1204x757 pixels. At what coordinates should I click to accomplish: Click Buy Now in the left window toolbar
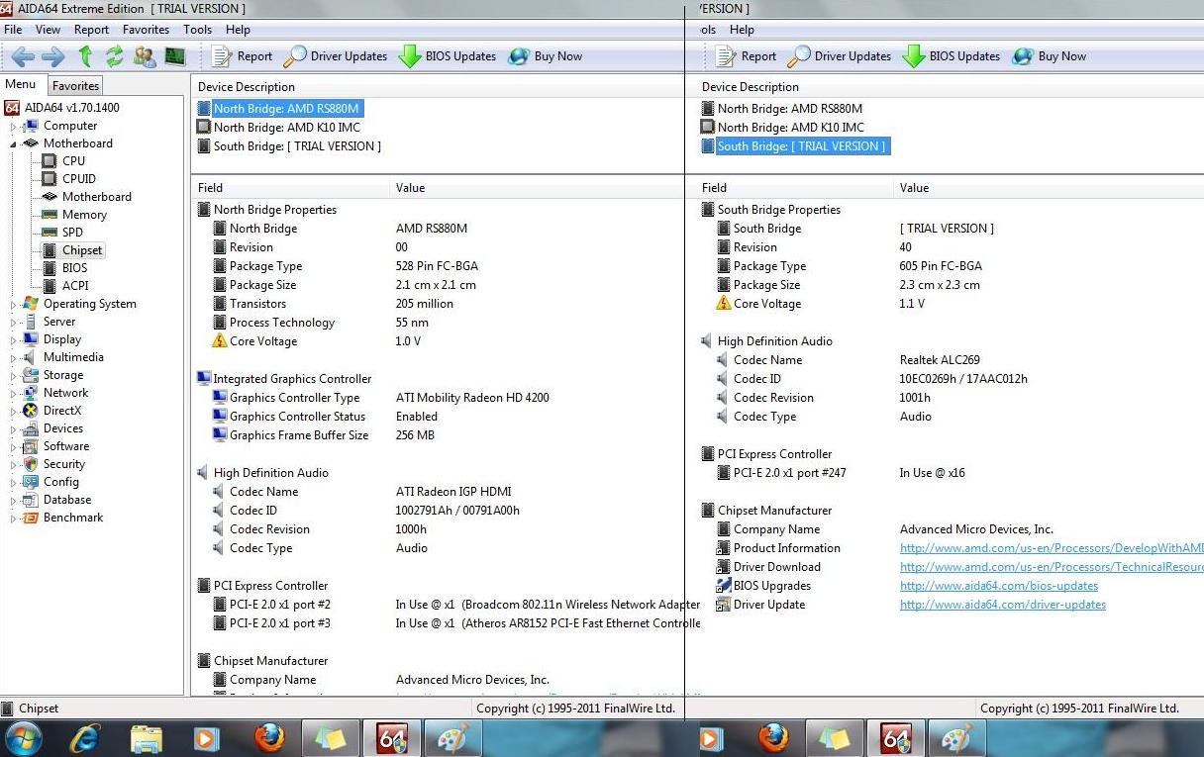point(546,56)
